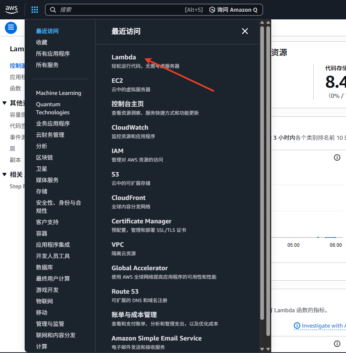Open 所有应用程序 in the services menu

click(53, 54)
